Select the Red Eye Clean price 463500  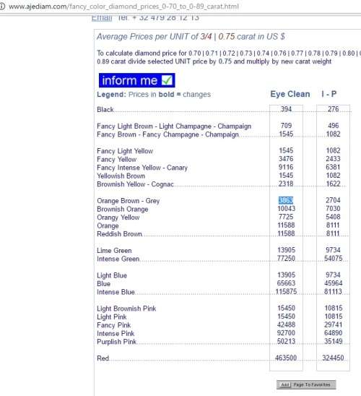[x=286, y=358]
